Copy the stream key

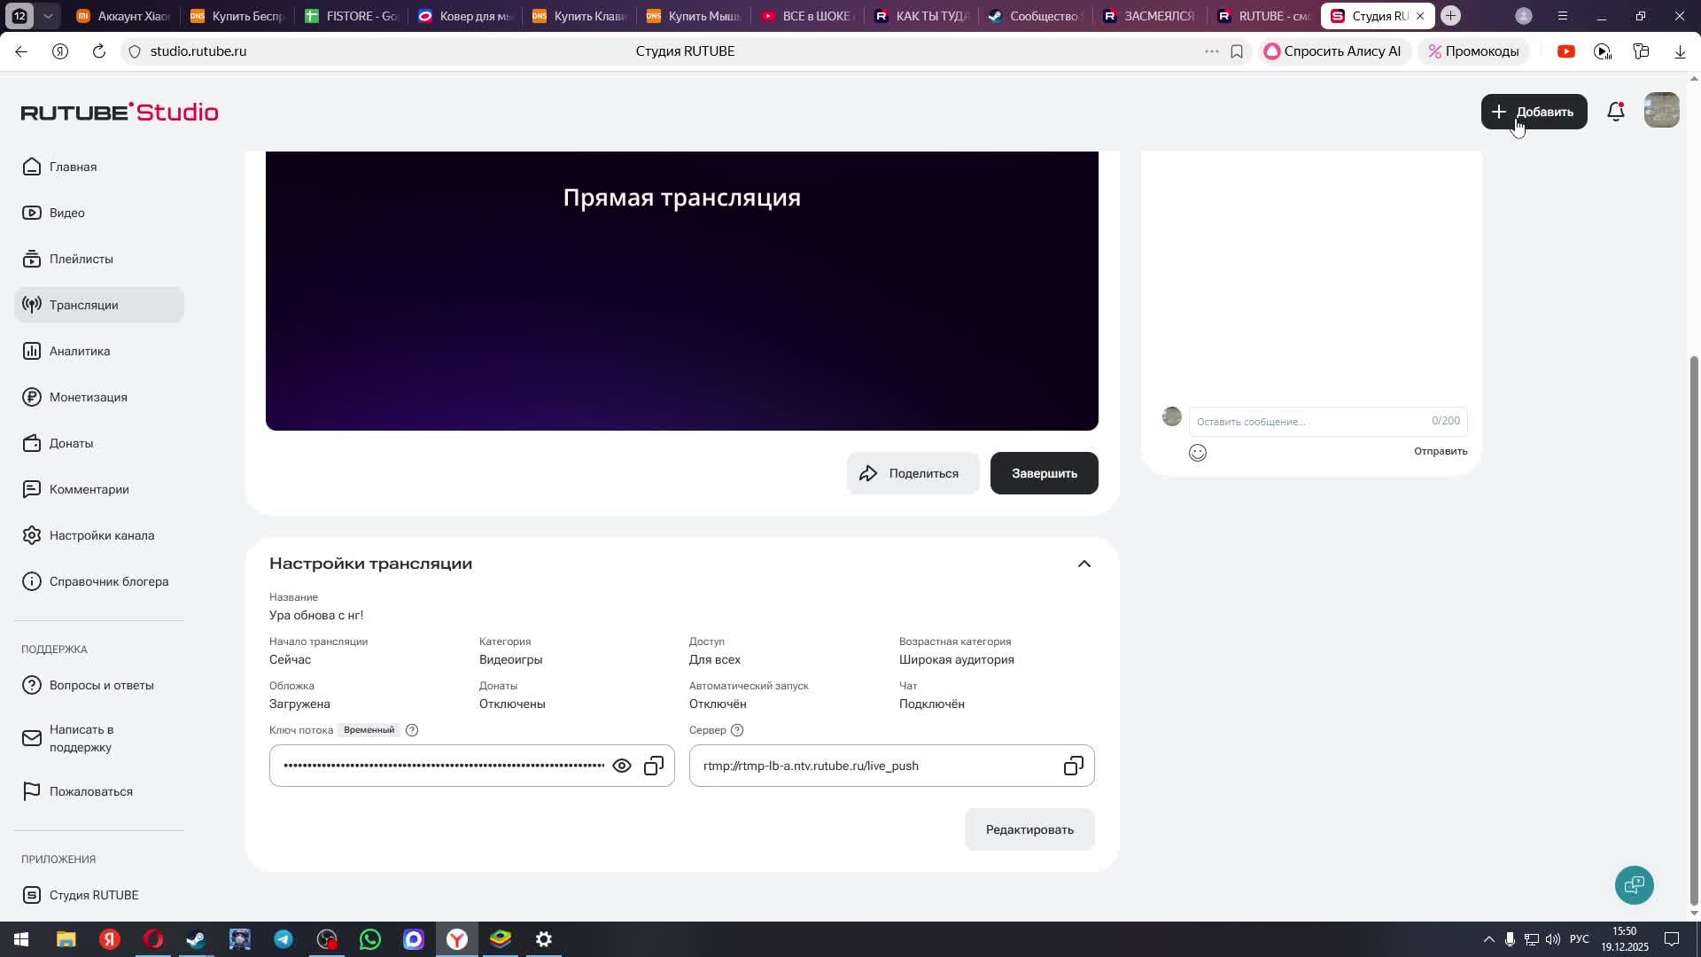654,766
